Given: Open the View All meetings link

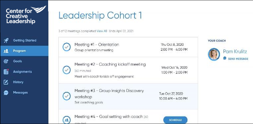Looking at the screenshot, I should click(102, 31).
